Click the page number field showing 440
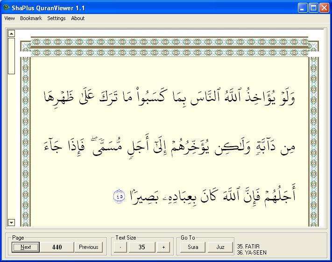Viewport: 332px width, 262px height. [x=57, y=247]
